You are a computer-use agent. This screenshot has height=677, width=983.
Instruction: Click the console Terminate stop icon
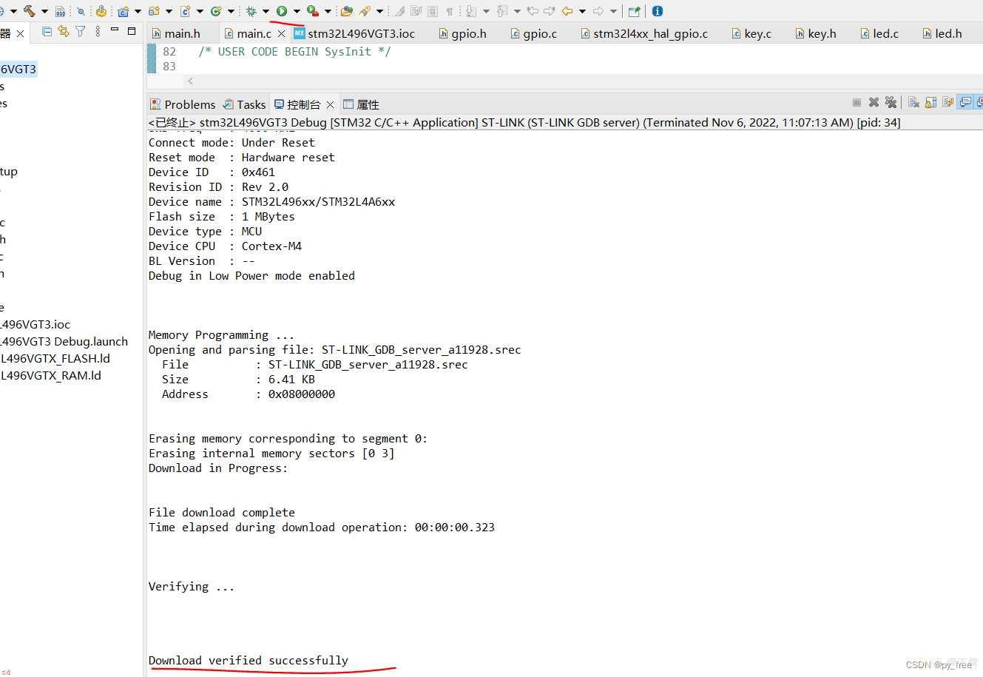tap(857, 103)
